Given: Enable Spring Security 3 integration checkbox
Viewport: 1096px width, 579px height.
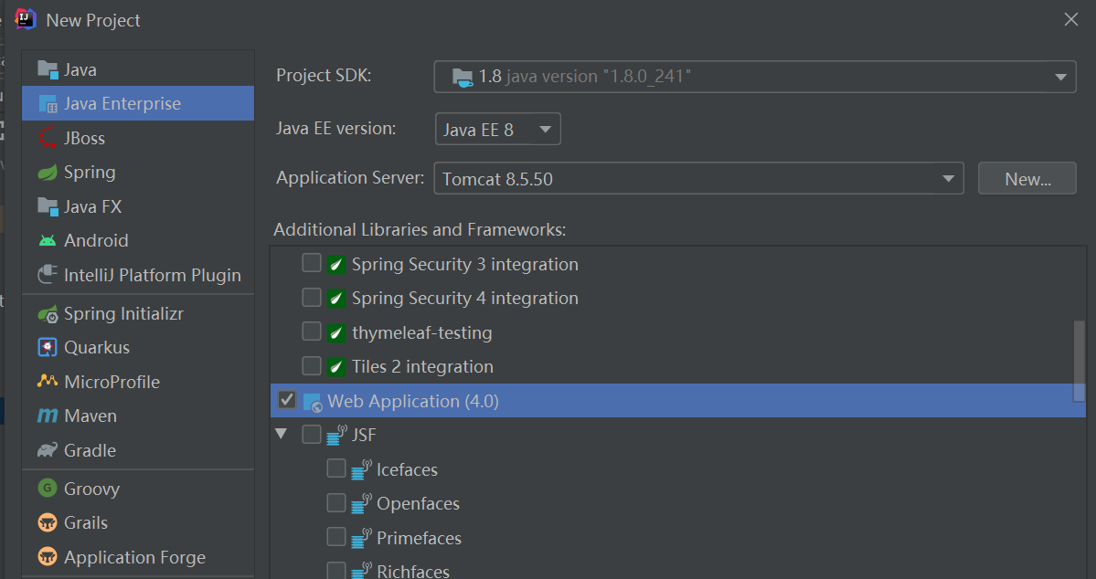Looking at the screenshot, I should pos(312,263).
